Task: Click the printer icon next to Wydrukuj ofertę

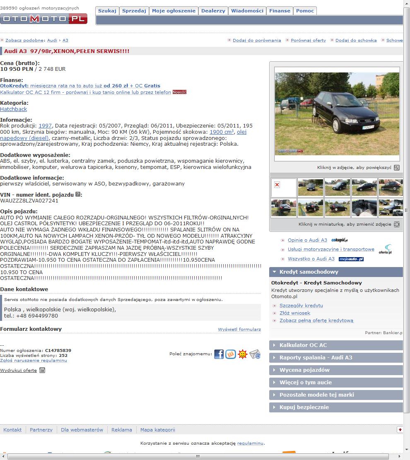Action: [42, 370]
